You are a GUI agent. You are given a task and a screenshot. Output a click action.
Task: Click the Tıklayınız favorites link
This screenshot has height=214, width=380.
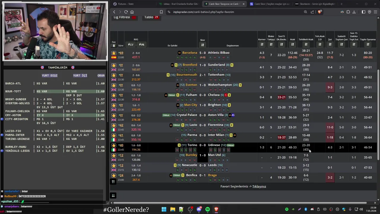pos(259,186)
